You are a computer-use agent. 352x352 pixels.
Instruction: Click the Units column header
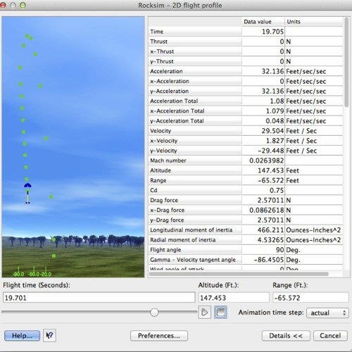tap(314, 22)
